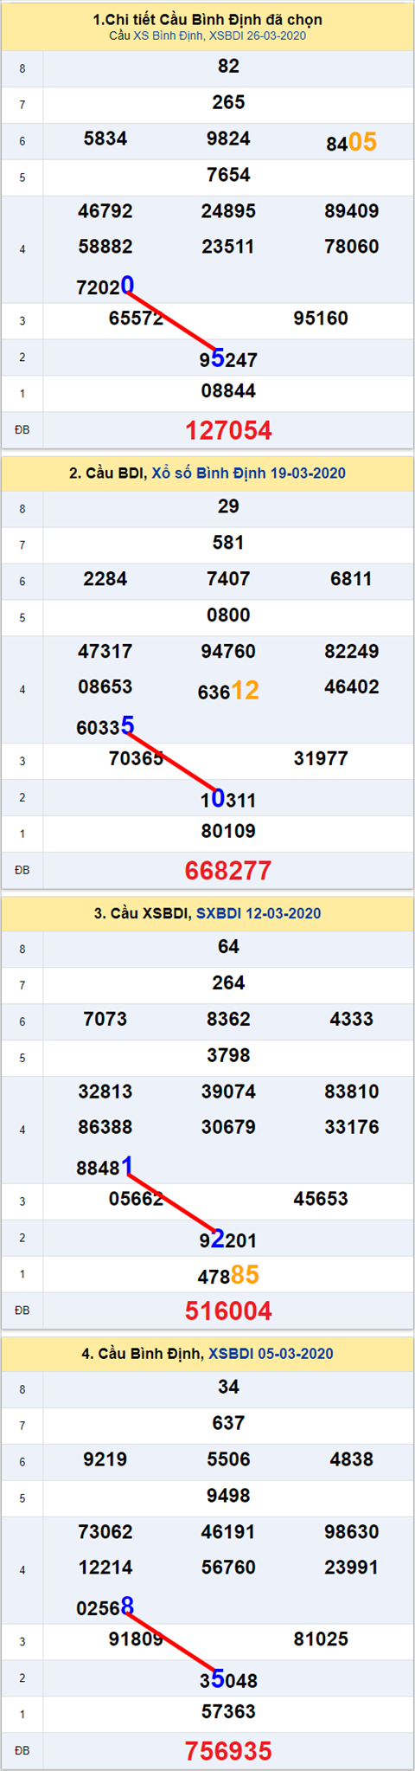Screen dimensions: 415x1771
Task: Open the Xổ số Bình Định 19-03-2020 link
Action: click(x=248, y=473)
